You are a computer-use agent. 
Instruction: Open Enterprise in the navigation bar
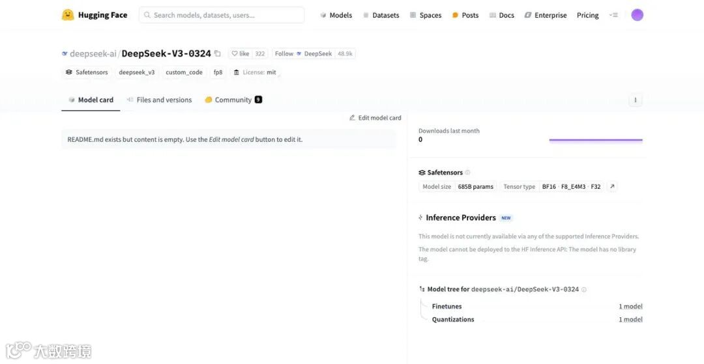(x=546, y=15)
